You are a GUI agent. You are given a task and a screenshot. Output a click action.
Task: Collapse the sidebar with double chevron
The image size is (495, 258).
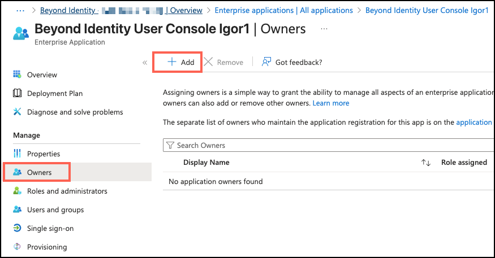pos(145,62)
